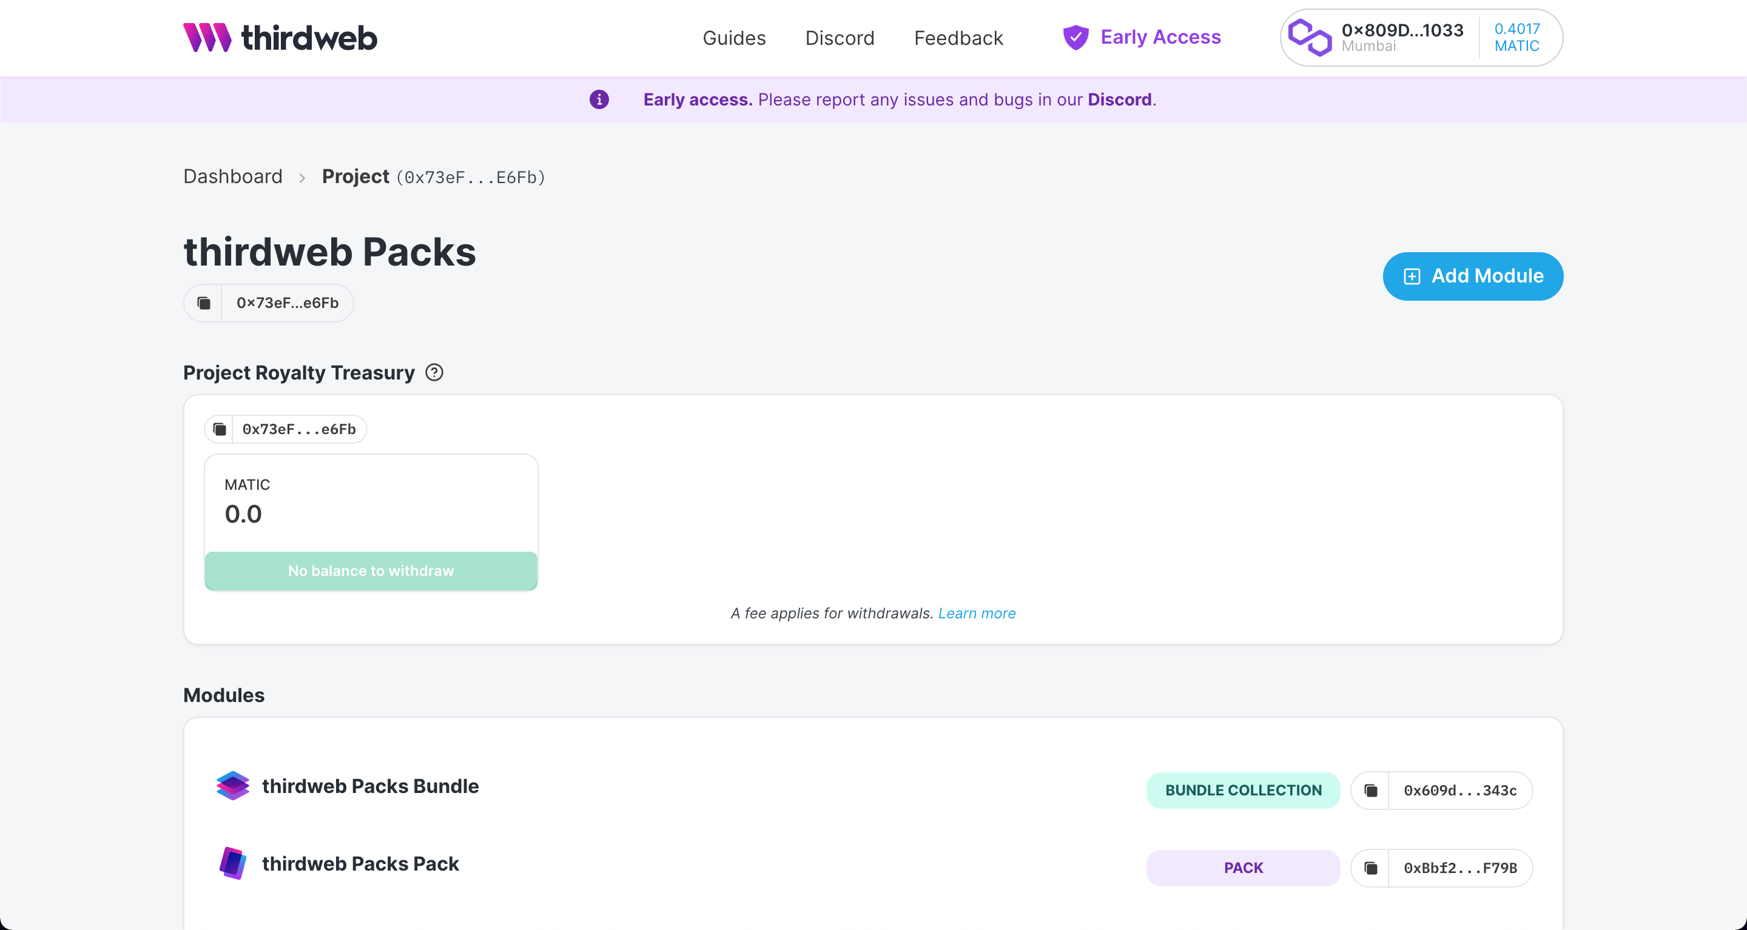Open the Discord nav link

tap(840, 38)
